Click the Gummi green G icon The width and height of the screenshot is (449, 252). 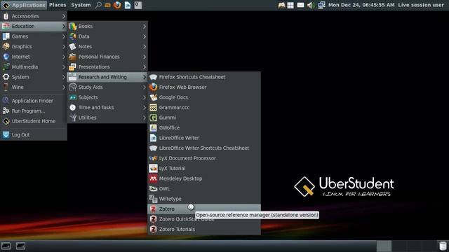[x=153, y=118]
